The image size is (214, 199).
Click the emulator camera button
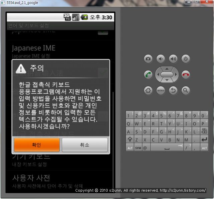tap(148, 59)
